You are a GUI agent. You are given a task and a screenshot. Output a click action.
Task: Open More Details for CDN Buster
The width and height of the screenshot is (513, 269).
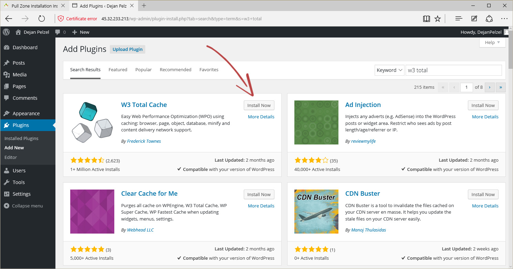[485, 206]
